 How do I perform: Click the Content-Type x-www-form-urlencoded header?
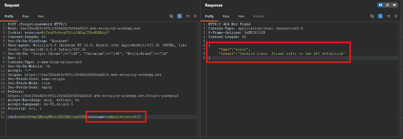[45, 62]
